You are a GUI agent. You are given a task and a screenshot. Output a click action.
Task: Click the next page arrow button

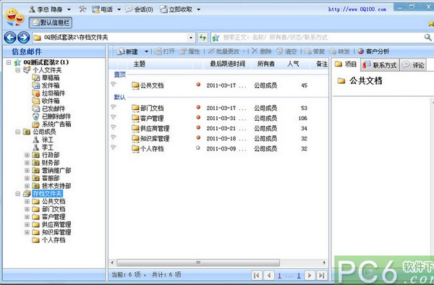point(310,275)
